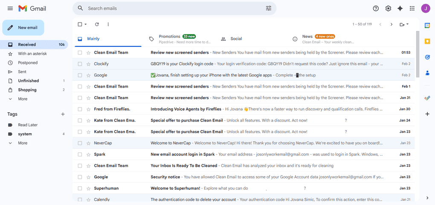Viewport: 435px width, 205px height.
Task: Go to the next page of emails
Action: (x=391, y=24)
